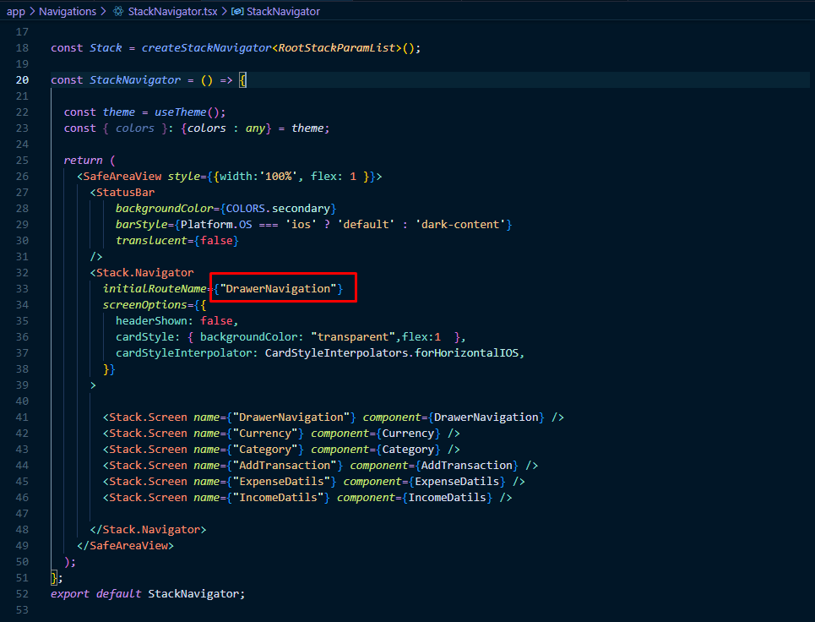The width and height of the screenshot is (815, 622).
Task: Click the CardStyleInterpolators.forHorizontalIOS reference
Action: (394, 353)
